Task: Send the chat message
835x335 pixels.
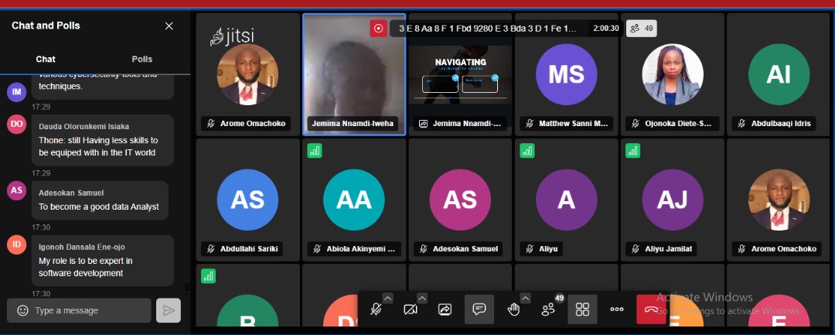Action: coord(169,310)
